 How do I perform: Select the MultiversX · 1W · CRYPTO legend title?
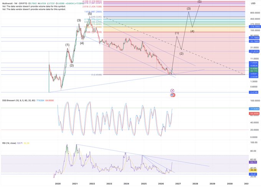point(15,3)
